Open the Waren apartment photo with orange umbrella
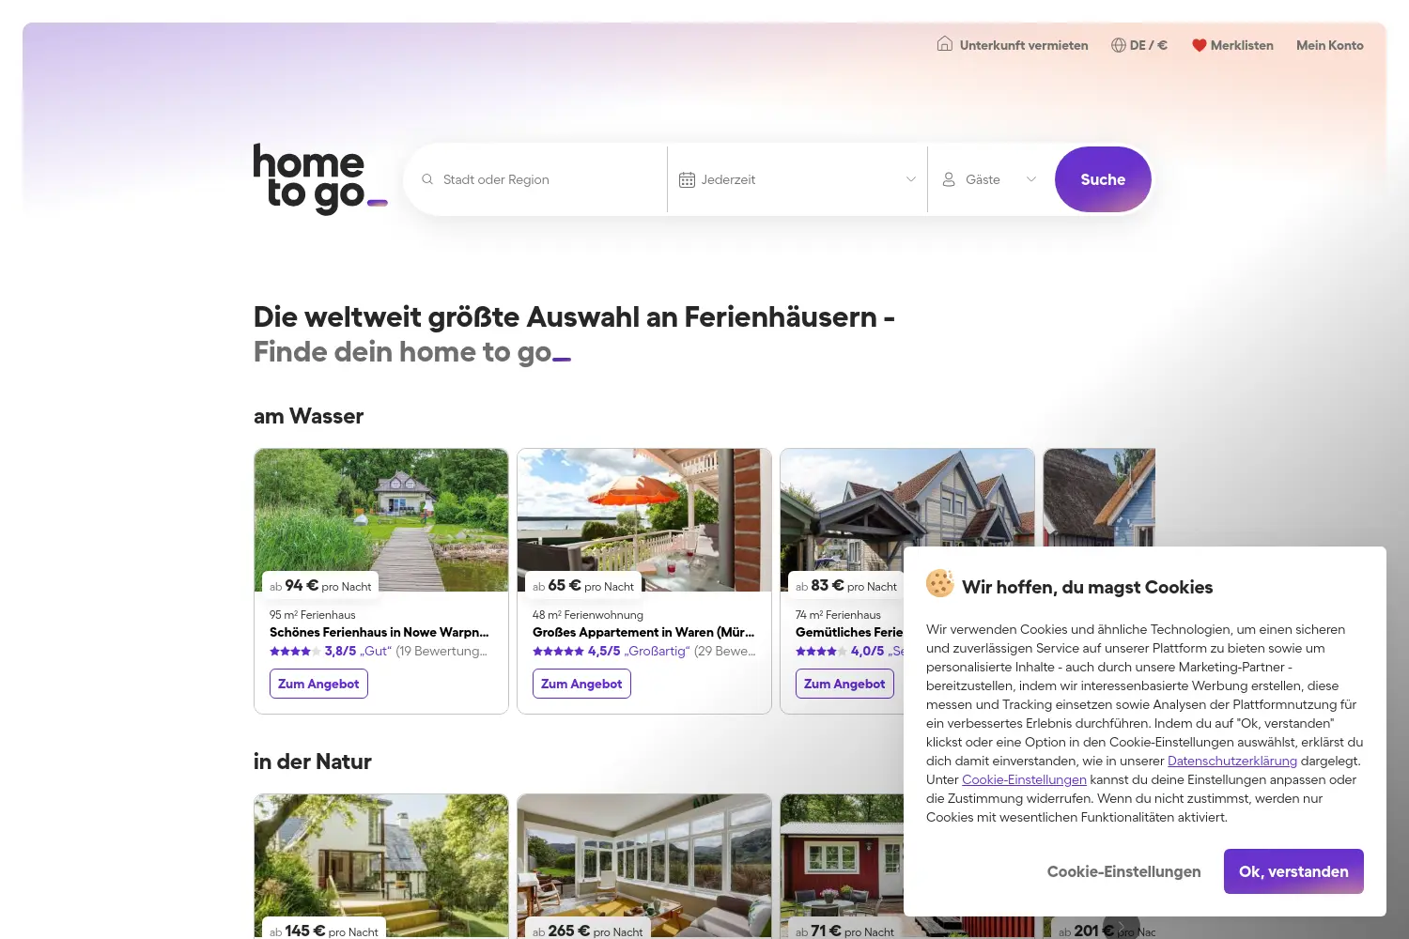1409x939 pixels. (644, 520)
